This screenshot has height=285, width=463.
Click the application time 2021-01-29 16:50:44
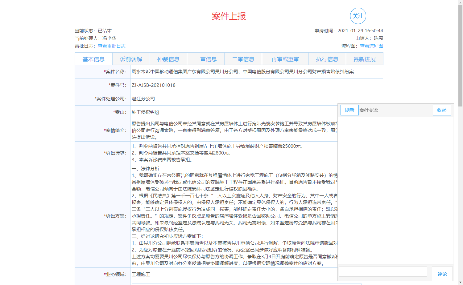coord(360,31)
